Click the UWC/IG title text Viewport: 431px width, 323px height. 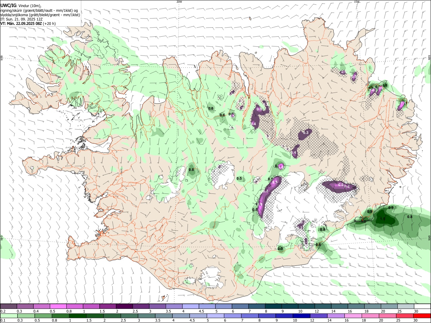click(x=8, y=6)
